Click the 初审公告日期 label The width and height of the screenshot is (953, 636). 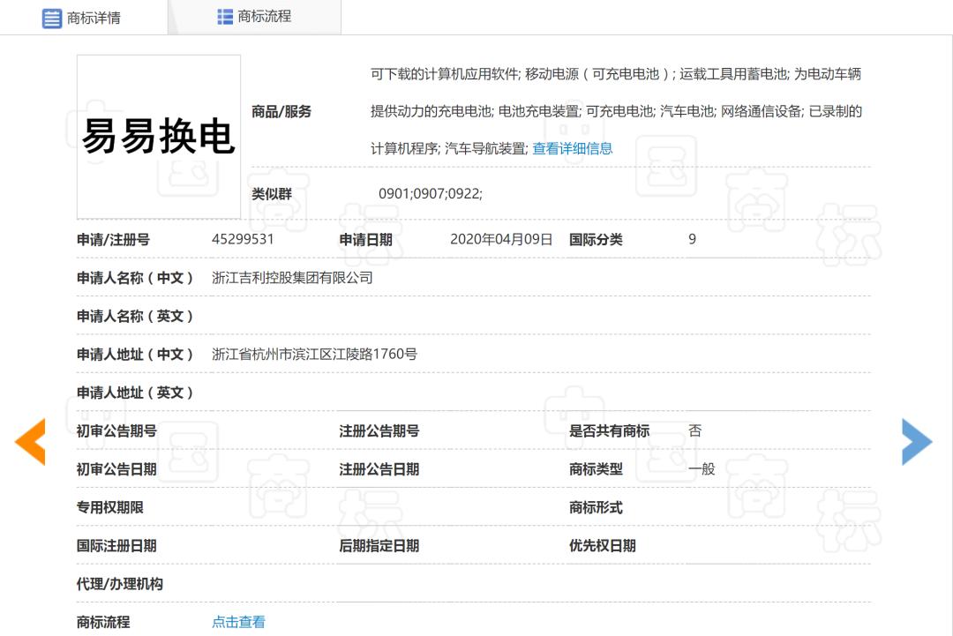[116, 469]
